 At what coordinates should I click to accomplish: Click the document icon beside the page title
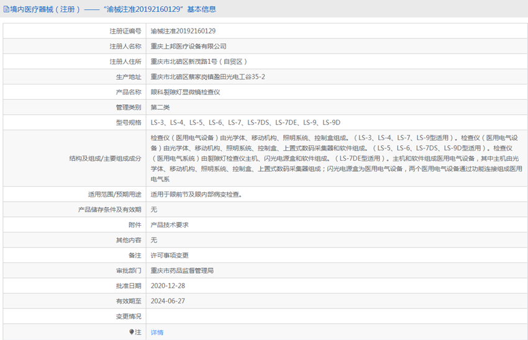click(6, 9)
